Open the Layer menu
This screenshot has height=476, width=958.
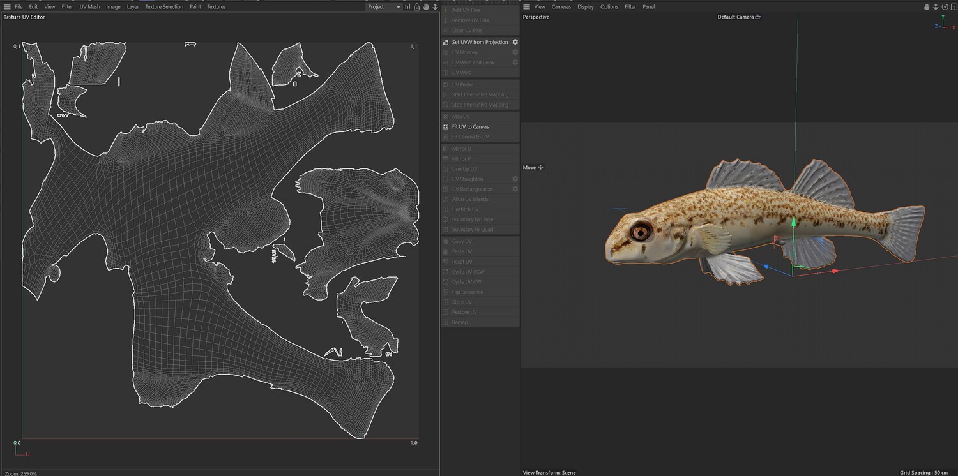[x=133, y=6]
